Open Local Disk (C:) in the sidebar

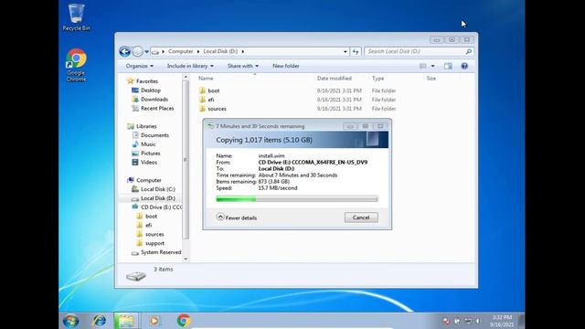[x=154, y=189]
